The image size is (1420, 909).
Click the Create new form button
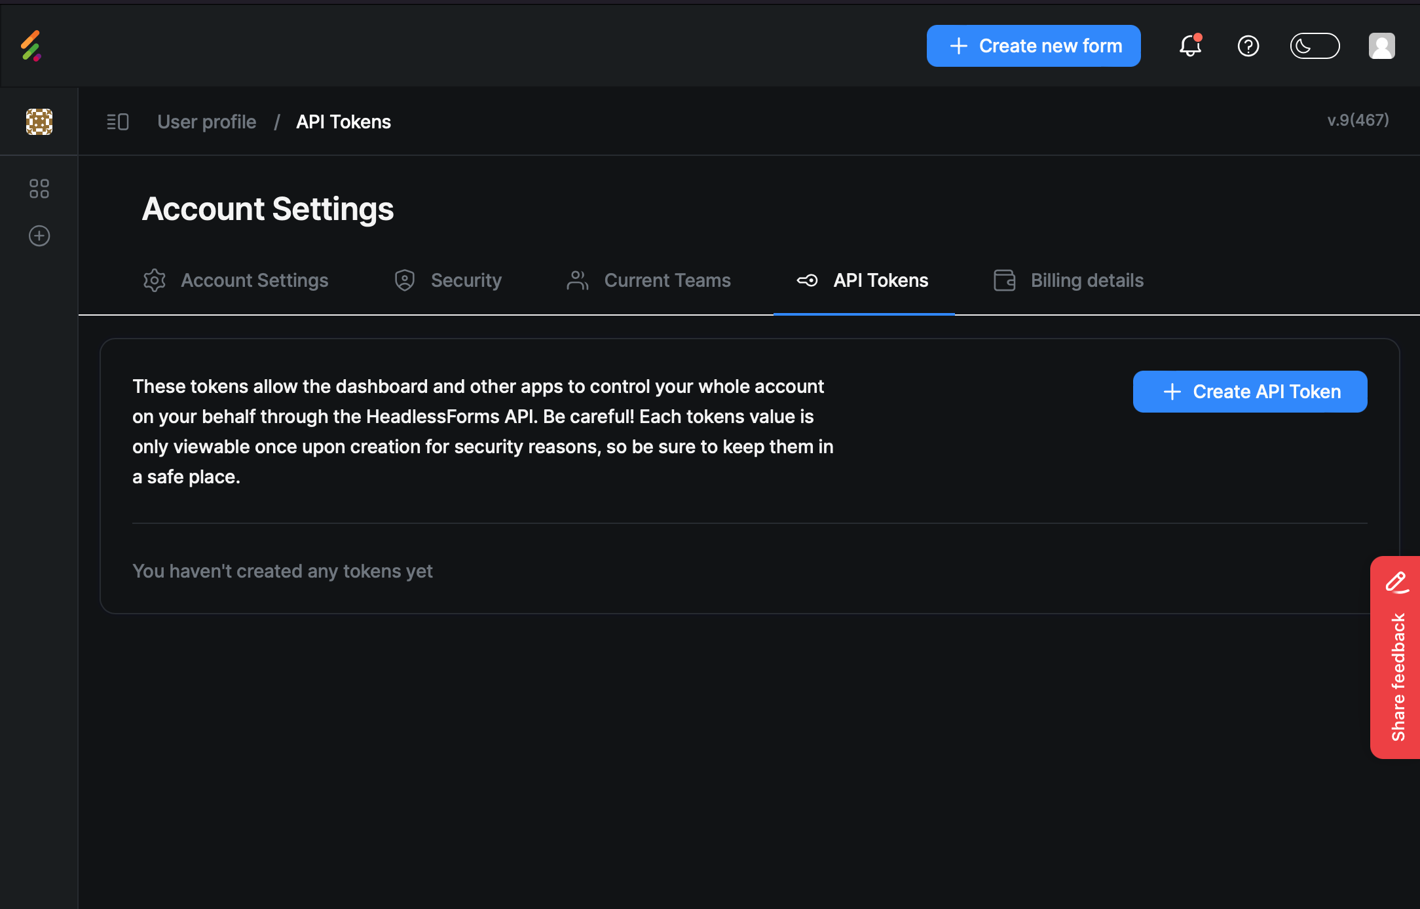coord(1034,46)
